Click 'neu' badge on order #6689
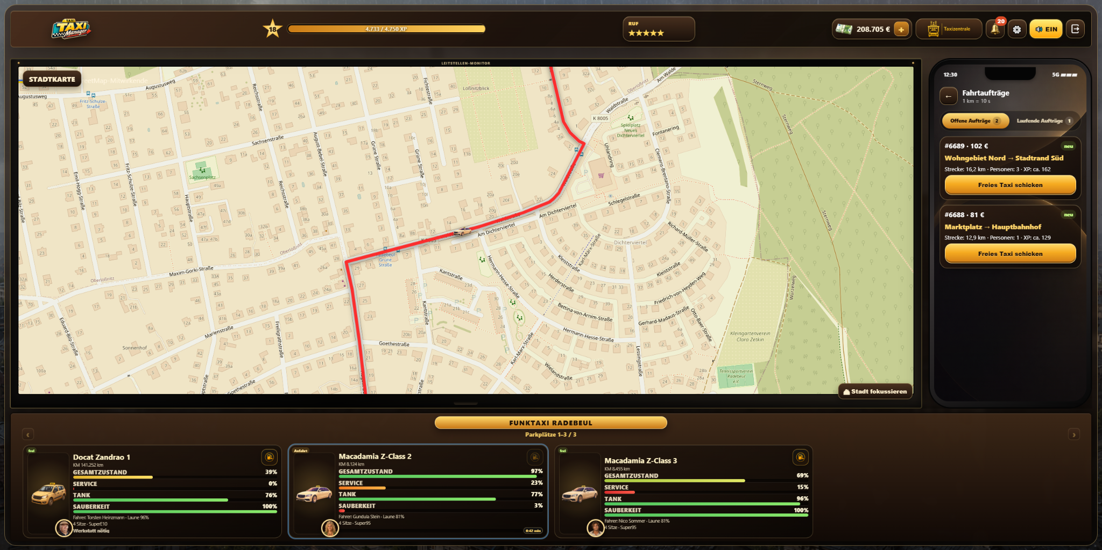1102x550 pixels. click(1068, 146)
